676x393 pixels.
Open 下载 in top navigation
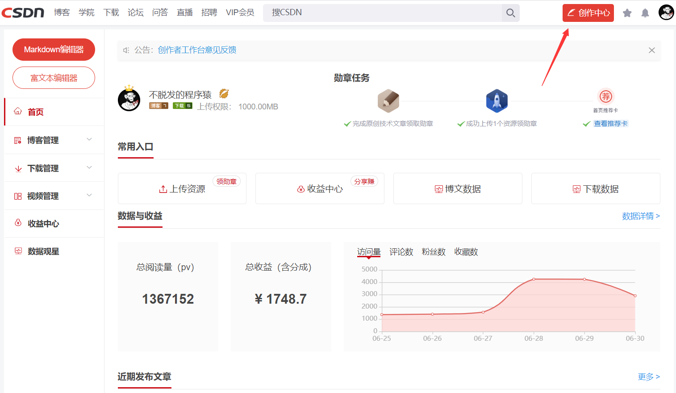111,13
